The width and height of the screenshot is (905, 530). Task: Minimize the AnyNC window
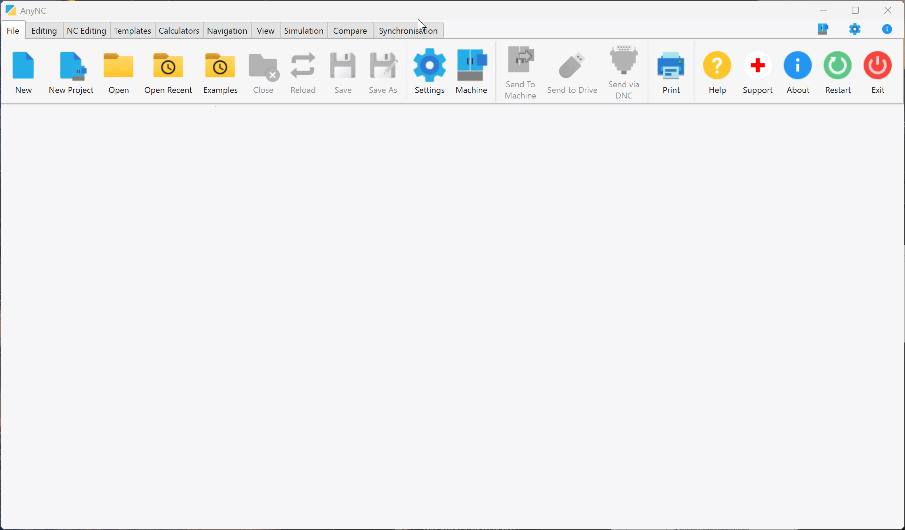point(823,11)
